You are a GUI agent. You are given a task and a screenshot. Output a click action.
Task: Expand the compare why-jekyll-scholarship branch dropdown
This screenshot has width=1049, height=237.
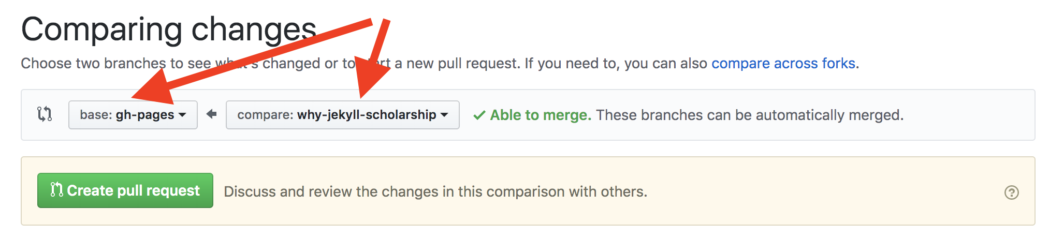coord(342,115)
